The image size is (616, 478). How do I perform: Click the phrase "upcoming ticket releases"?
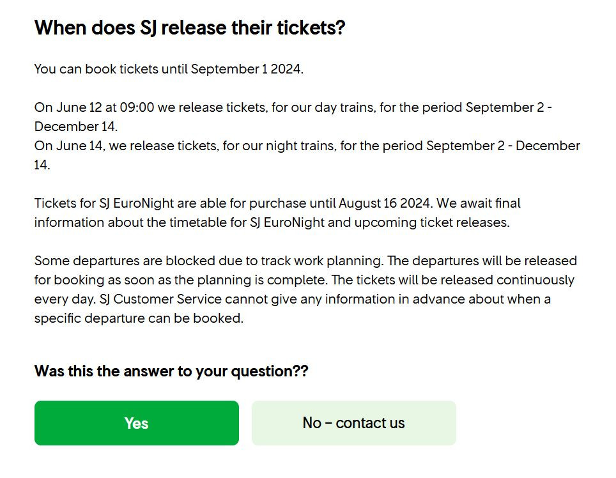pyautogui.click(x=435, y=222)
